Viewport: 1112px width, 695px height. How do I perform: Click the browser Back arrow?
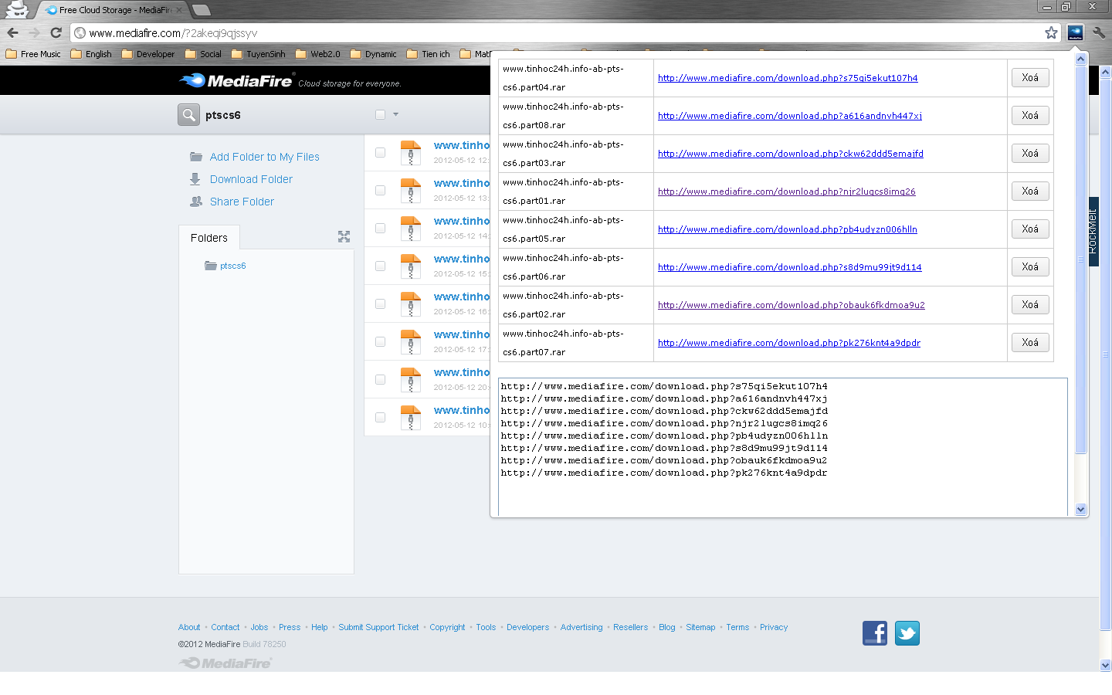(12, 32)
